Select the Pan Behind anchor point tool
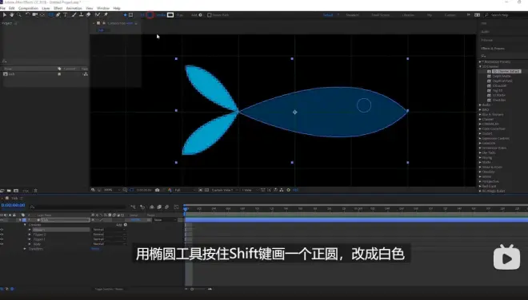The height and width of the screenshot is (300, 528). tap(42, 15)
